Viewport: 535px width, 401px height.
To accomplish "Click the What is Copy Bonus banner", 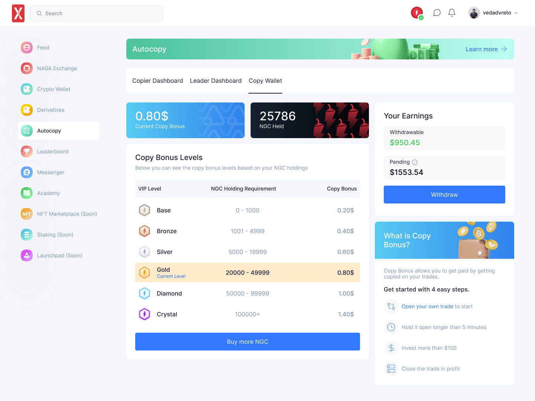I will tap(444, 240).
